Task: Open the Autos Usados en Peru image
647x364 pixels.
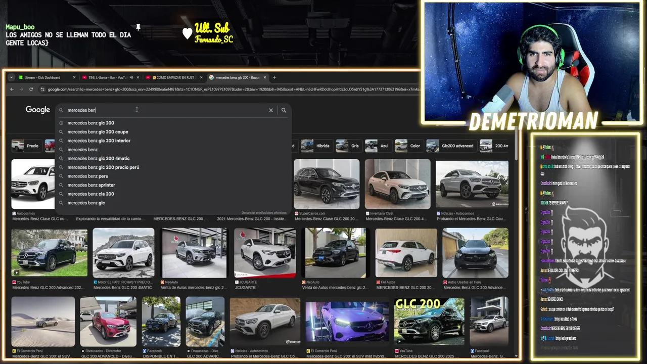Action: pyautogui.click(x=475, y=253)
